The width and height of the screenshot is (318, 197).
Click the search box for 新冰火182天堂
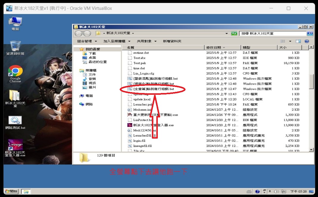point(272,33)
